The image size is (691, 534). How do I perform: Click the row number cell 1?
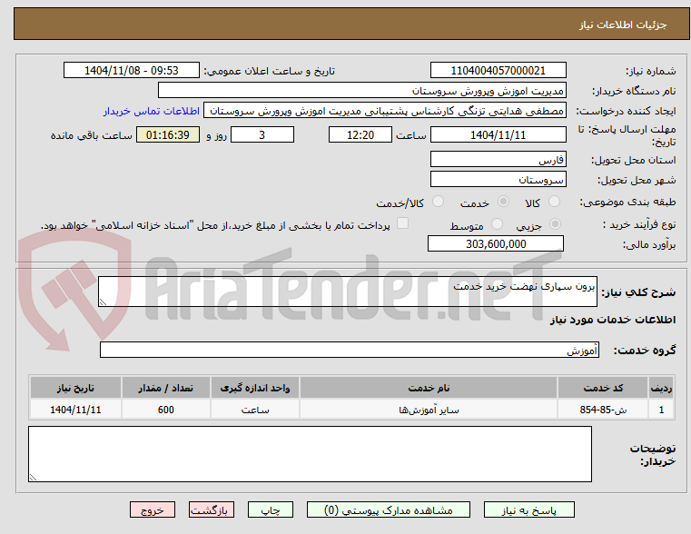(661, 410)
